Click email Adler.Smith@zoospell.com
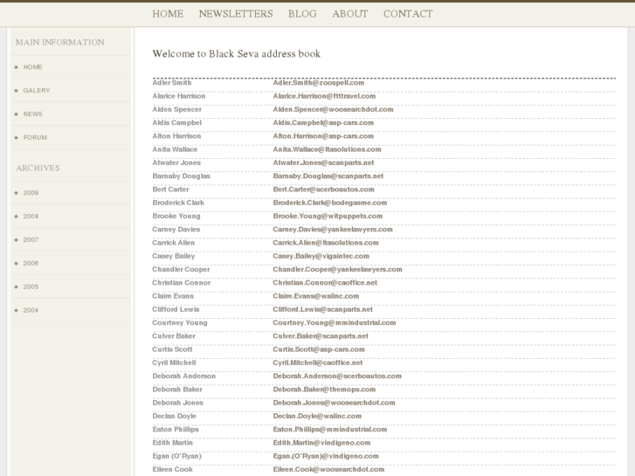 click(x=318, y=83)
